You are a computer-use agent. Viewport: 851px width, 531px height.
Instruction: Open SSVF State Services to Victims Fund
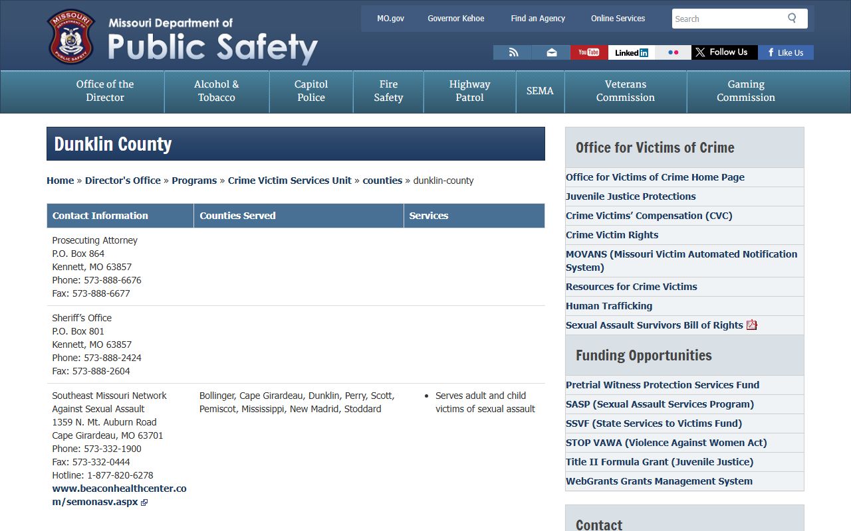[654, 423]
